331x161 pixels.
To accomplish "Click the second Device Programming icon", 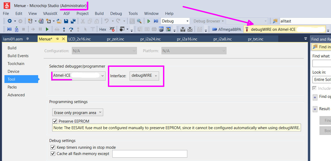I will (x=190, y=29).
